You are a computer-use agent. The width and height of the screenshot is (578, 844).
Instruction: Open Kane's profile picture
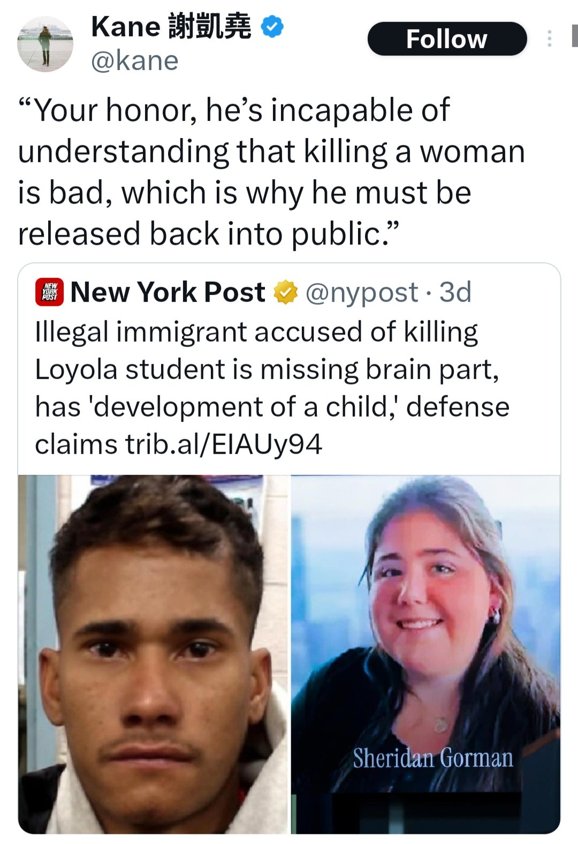tap(45, 44)
